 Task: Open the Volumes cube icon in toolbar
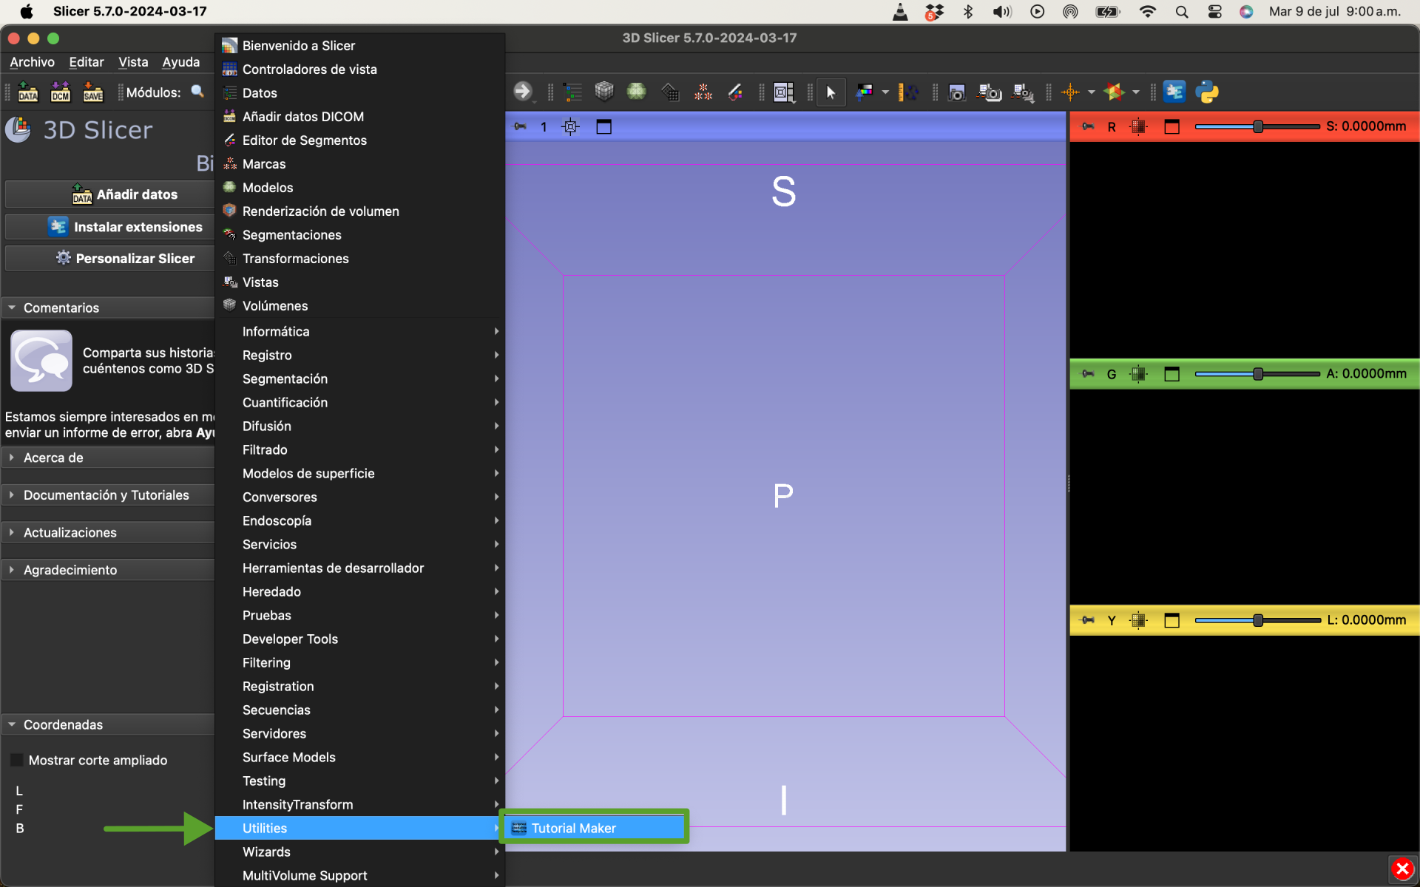(604, 92)
